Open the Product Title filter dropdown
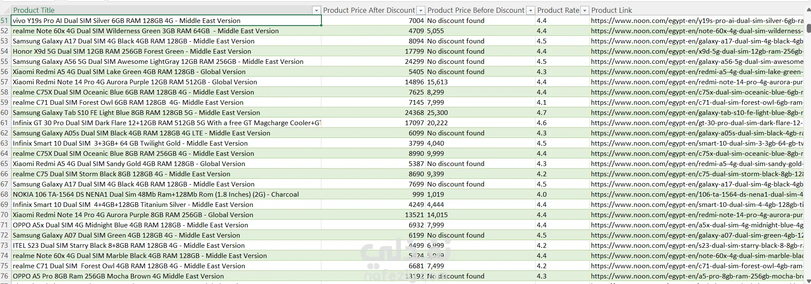811x284 pixels. coord(316,10)
